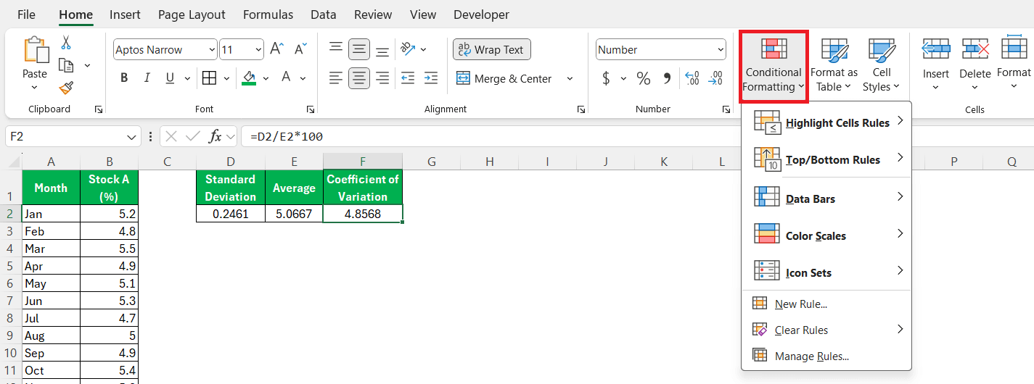Image resolution: width=1034 pixels, height=384 pixels.
Task: Open the Clear Rules submenu
Action: [826, 330]
